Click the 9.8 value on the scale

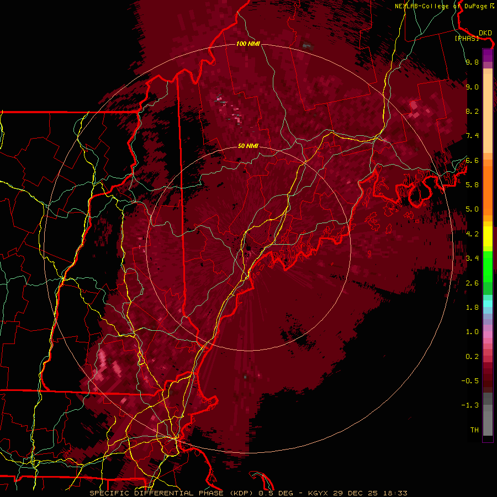[x=472, y=62]
